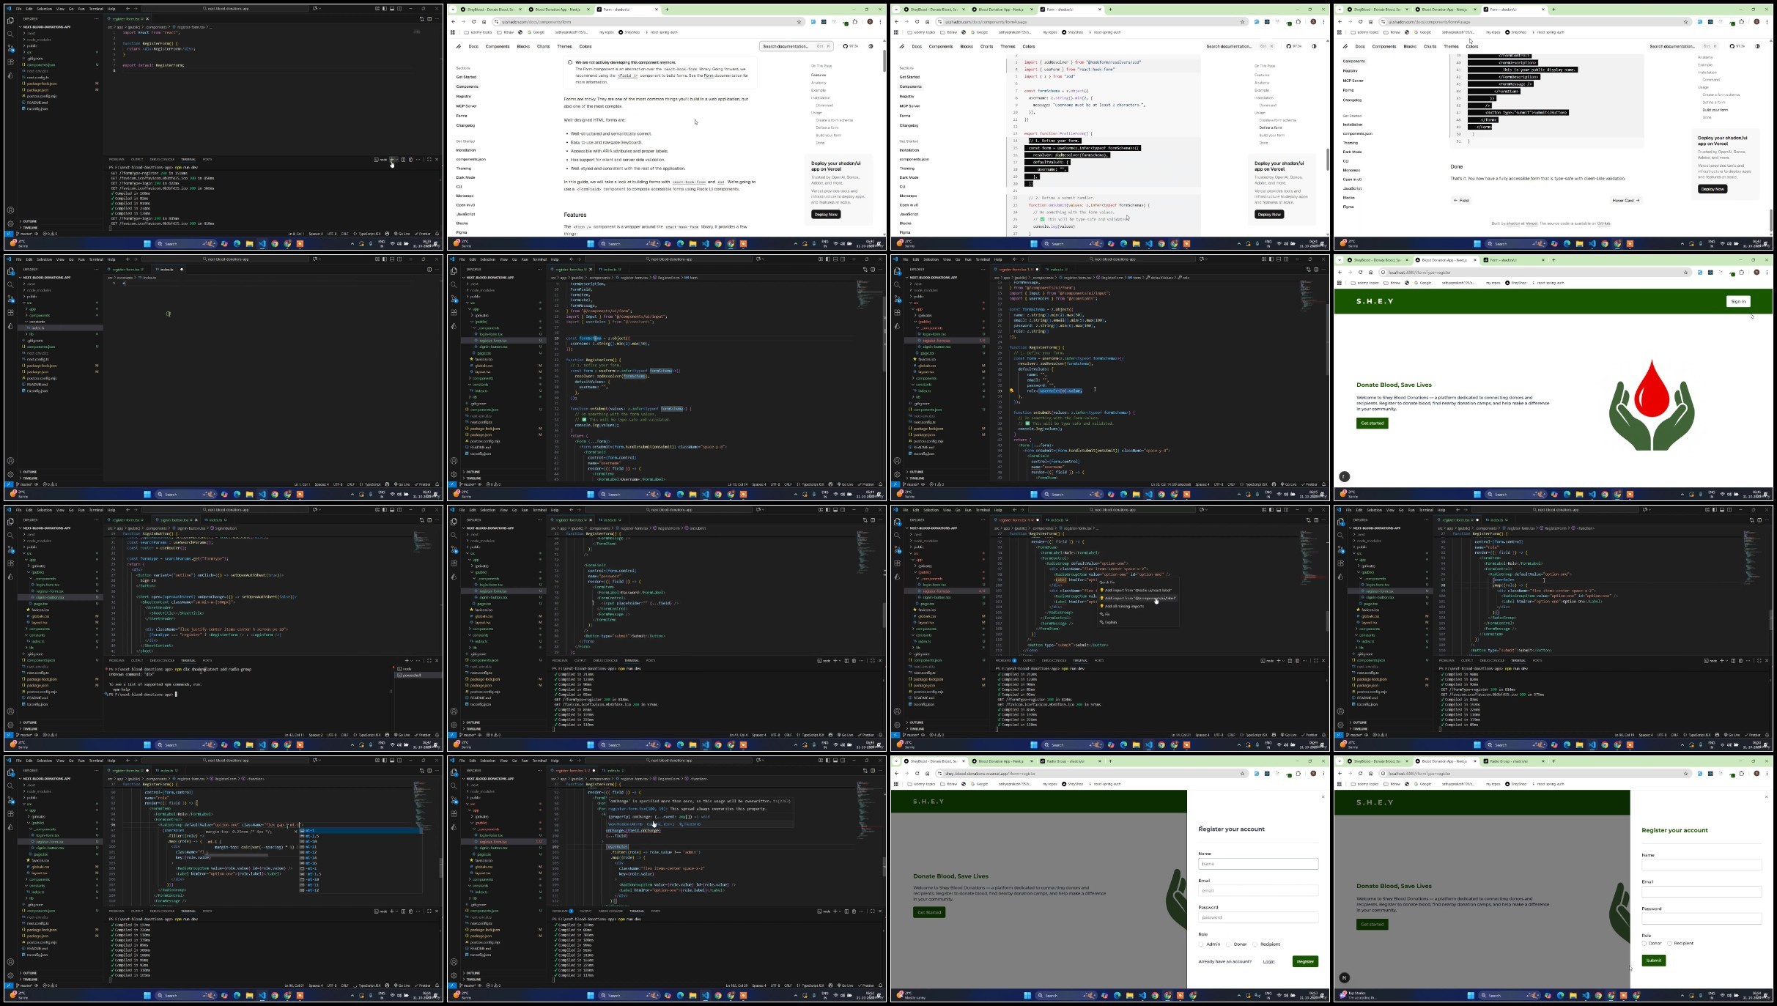Edge taskbar icon below the Register-button form page
The height and width of the screenshot is (1006, 1777).
pyautogui.click(x=1117, y=996)
